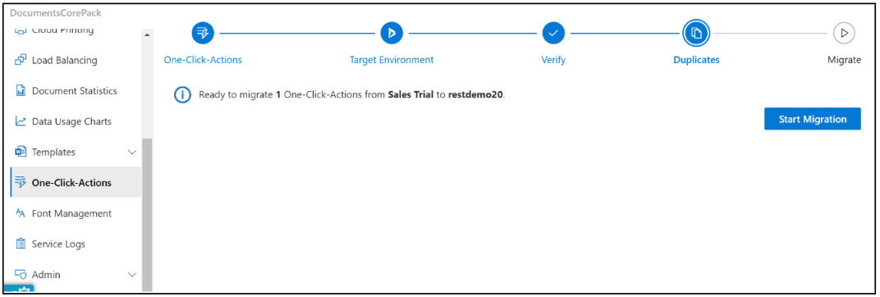Click the Target Environment step label

[x=392, y=60]
